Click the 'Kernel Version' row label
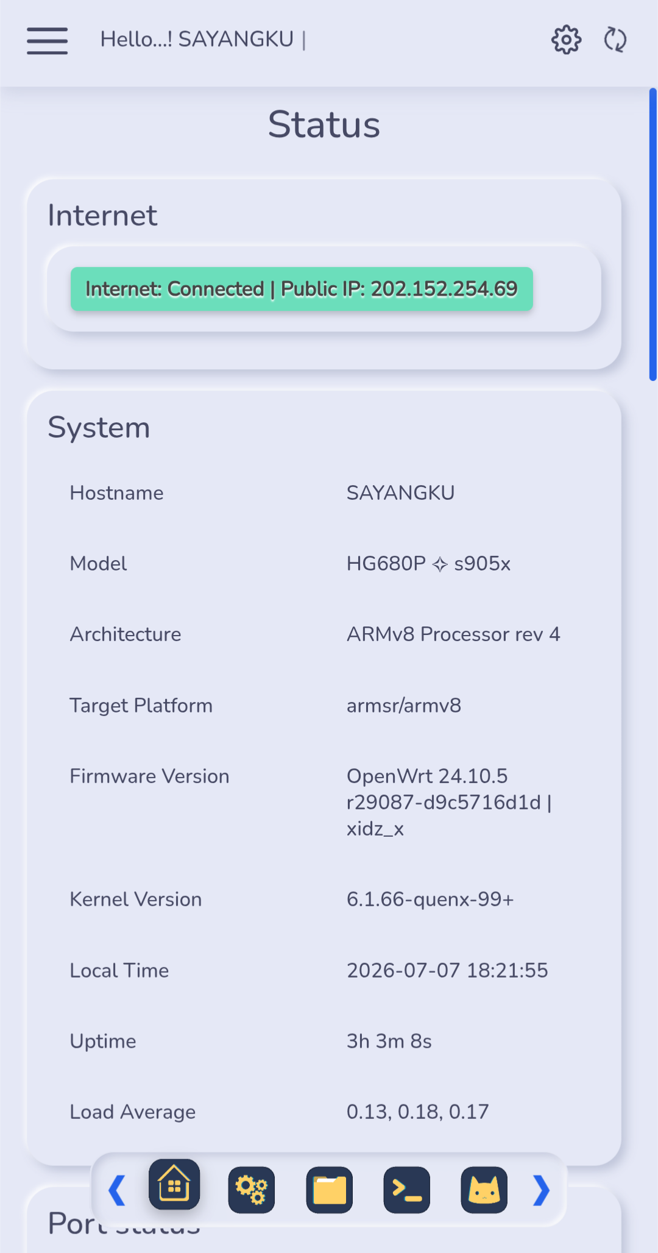 tap(136, 900)
